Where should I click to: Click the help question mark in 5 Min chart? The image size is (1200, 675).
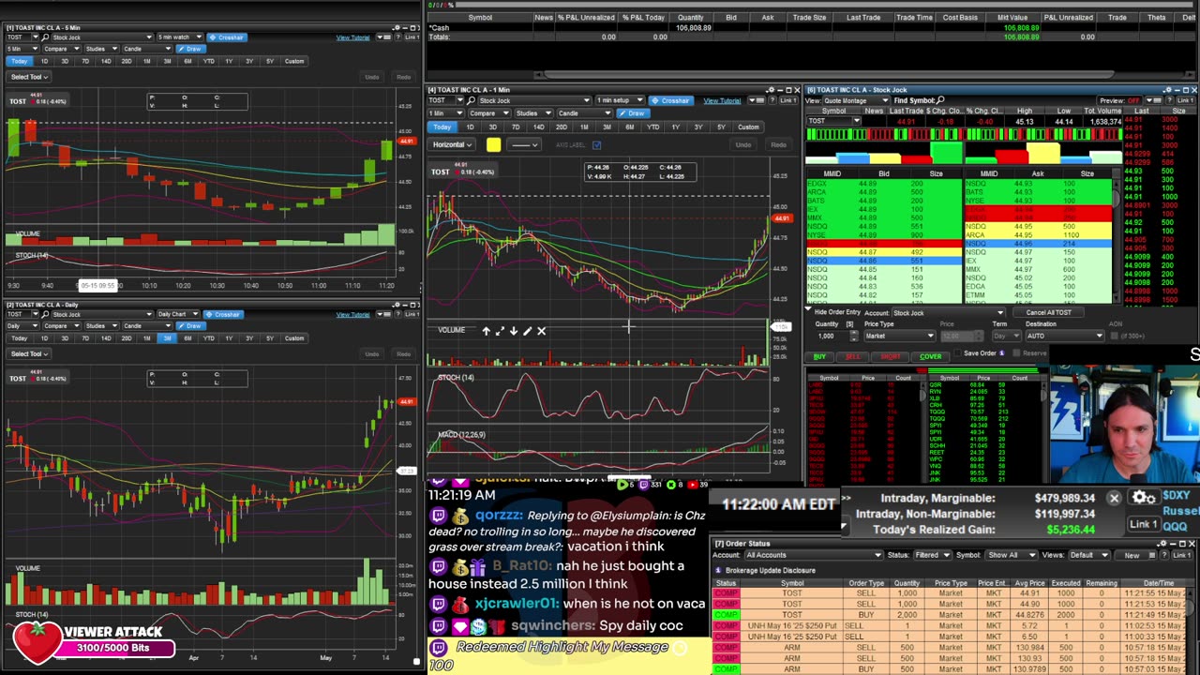(x=398, y=37)
